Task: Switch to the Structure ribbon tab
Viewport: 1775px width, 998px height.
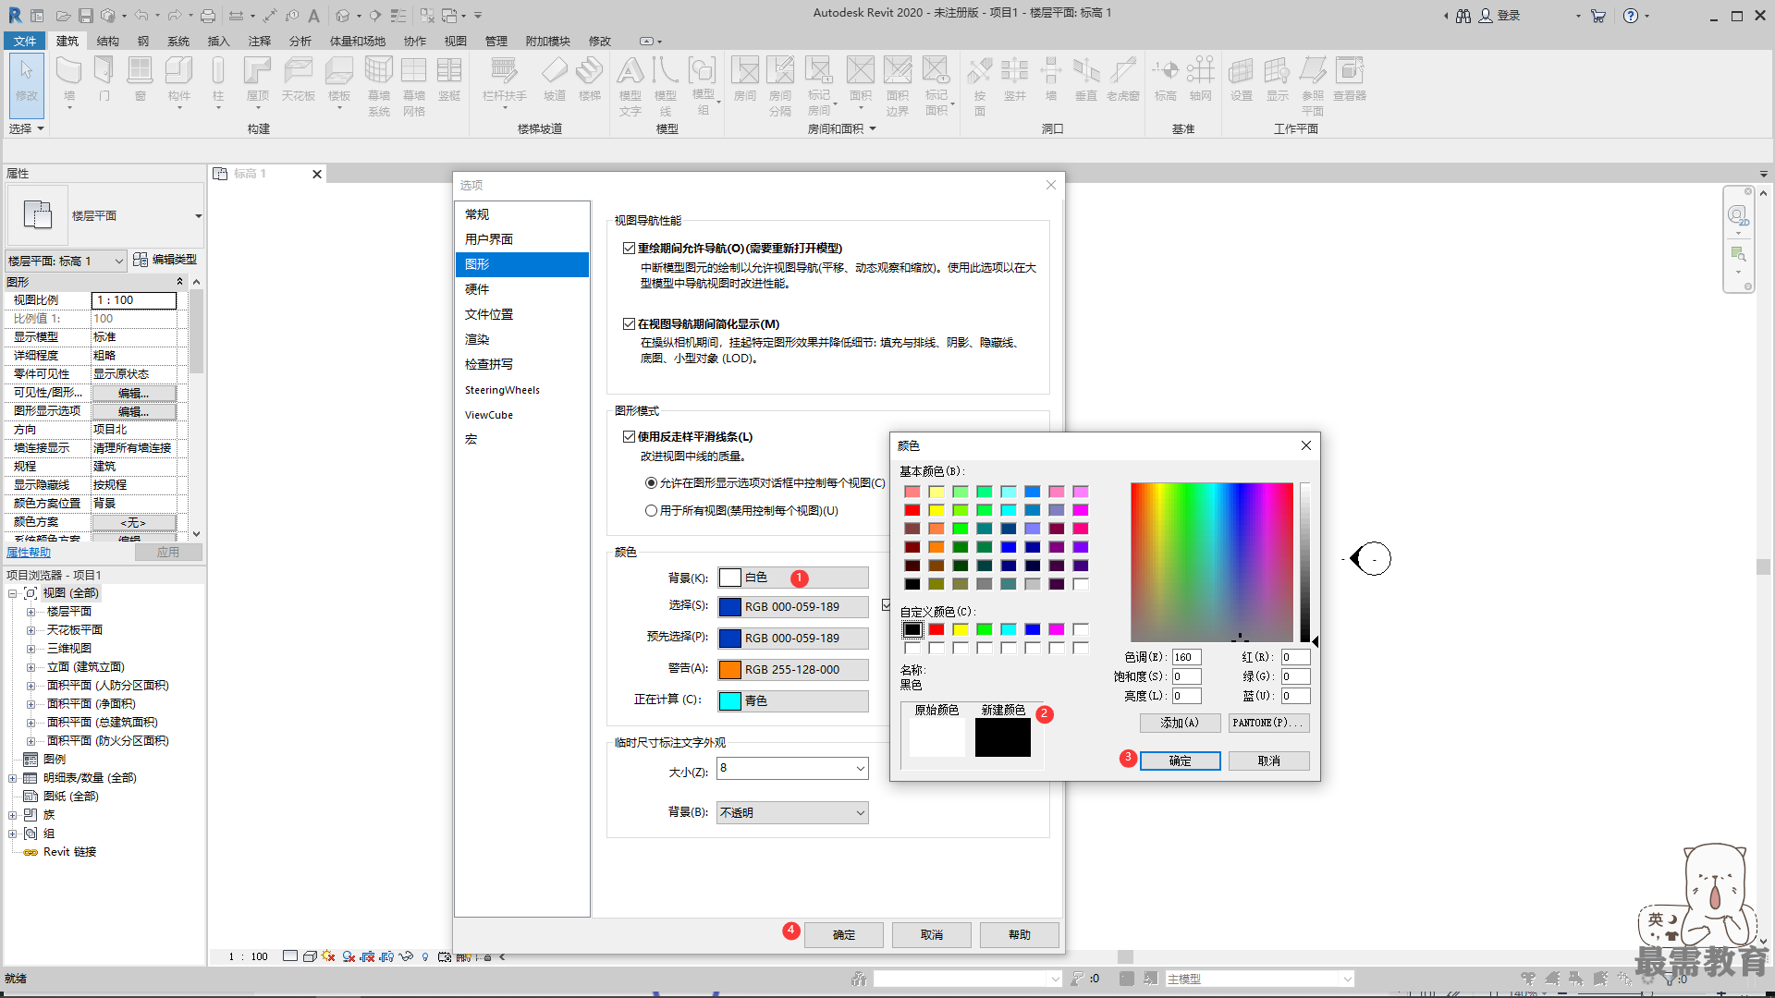Action: tap(107, 41)
